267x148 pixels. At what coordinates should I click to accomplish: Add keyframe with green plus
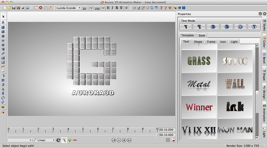(x=70, y=140)
